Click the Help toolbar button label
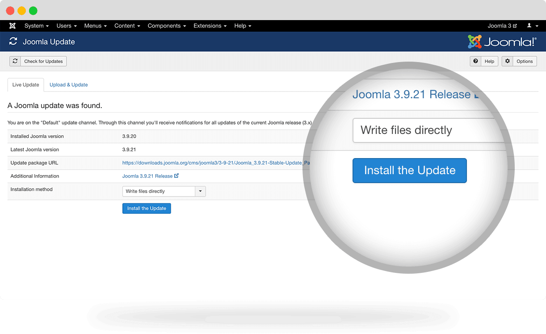 coord(490,61)
